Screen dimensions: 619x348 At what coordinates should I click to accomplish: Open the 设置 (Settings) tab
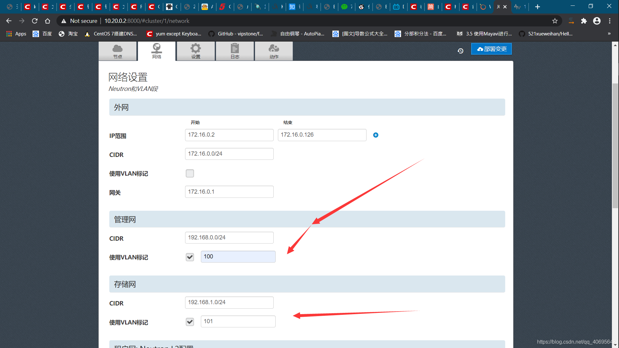[196, 51]
